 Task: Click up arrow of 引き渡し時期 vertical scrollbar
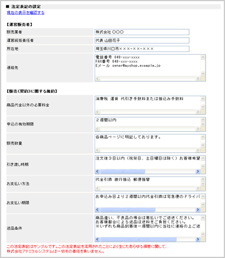[x=203, y=158]
